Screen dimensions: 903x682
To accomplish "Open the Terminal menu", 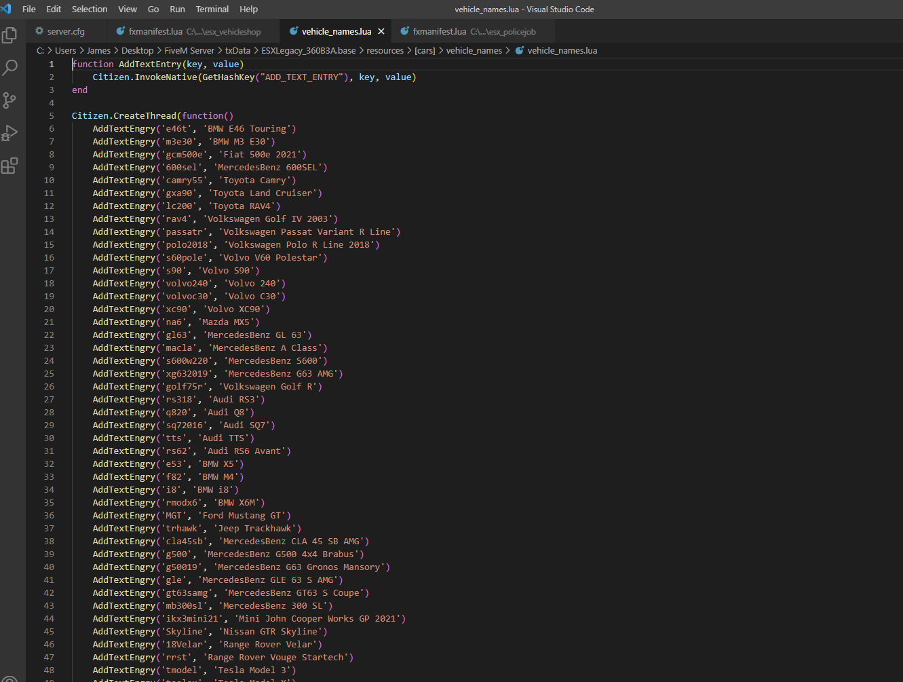I will 212,9.
